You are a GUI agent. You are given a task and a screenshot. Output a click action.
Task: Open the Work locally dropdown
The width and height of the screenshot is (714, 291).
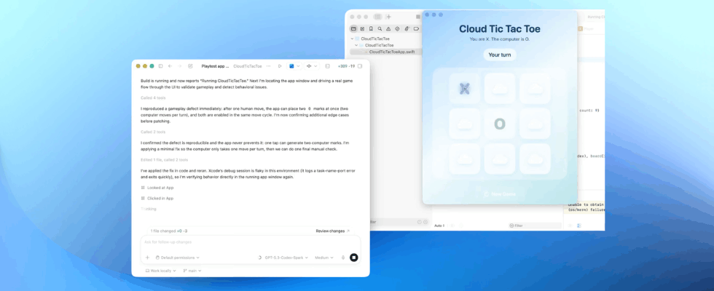pyautogui.click(x=160, y=271)
